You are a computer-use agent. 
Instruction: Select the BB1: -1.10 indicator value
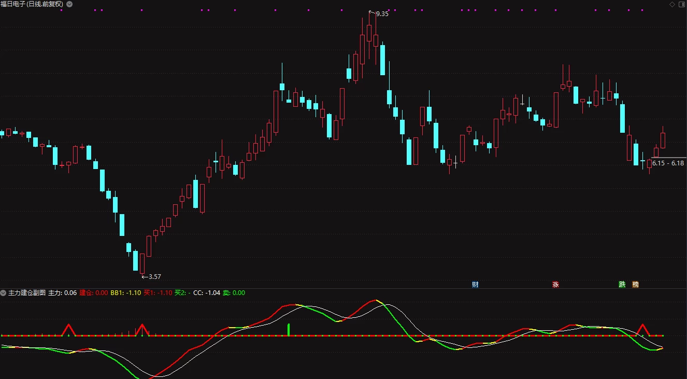click(126, 293)
